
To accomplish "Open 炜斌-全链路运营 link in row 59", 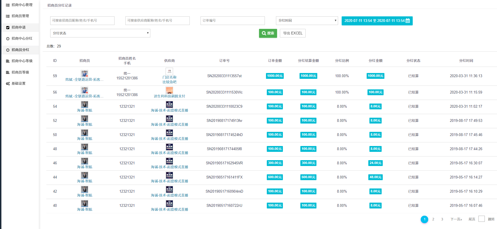I will (x=84, y=80).
